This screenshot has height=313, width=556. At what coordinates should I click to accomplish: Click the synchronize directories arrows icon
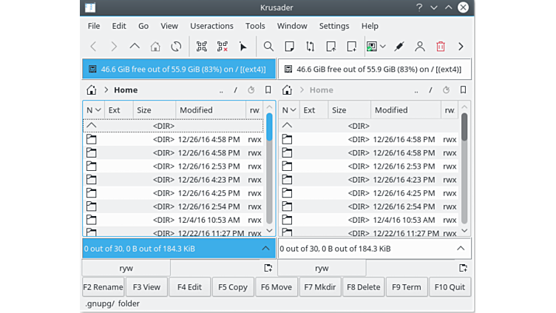[310, 47]
